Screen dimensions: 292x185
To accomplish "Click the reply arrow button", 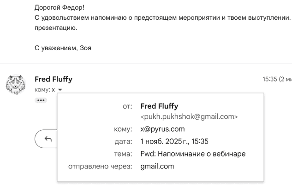I will coord(47,139).
